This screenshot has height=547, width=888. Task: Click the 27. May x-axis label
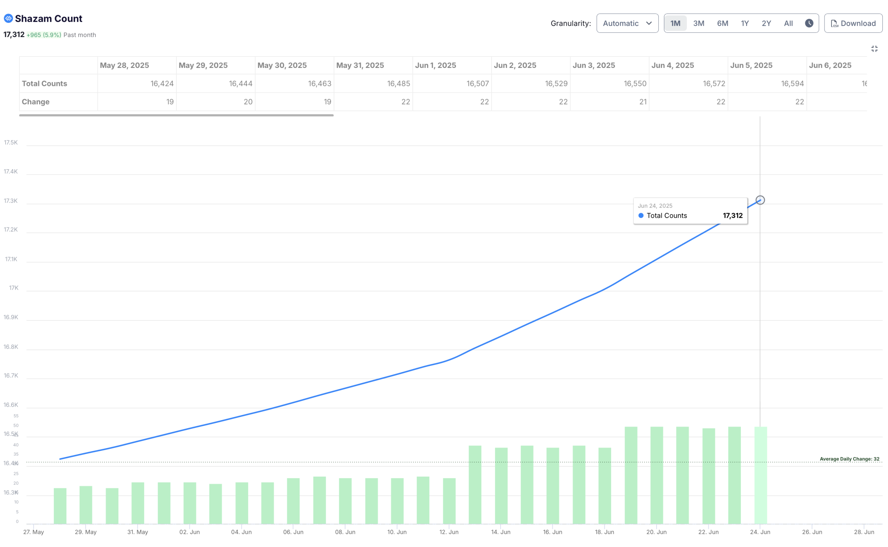tap(33, 532)
